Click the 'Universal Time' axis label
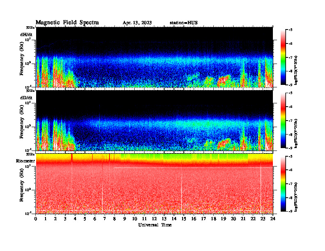The image size is (325, 251). 155,225
